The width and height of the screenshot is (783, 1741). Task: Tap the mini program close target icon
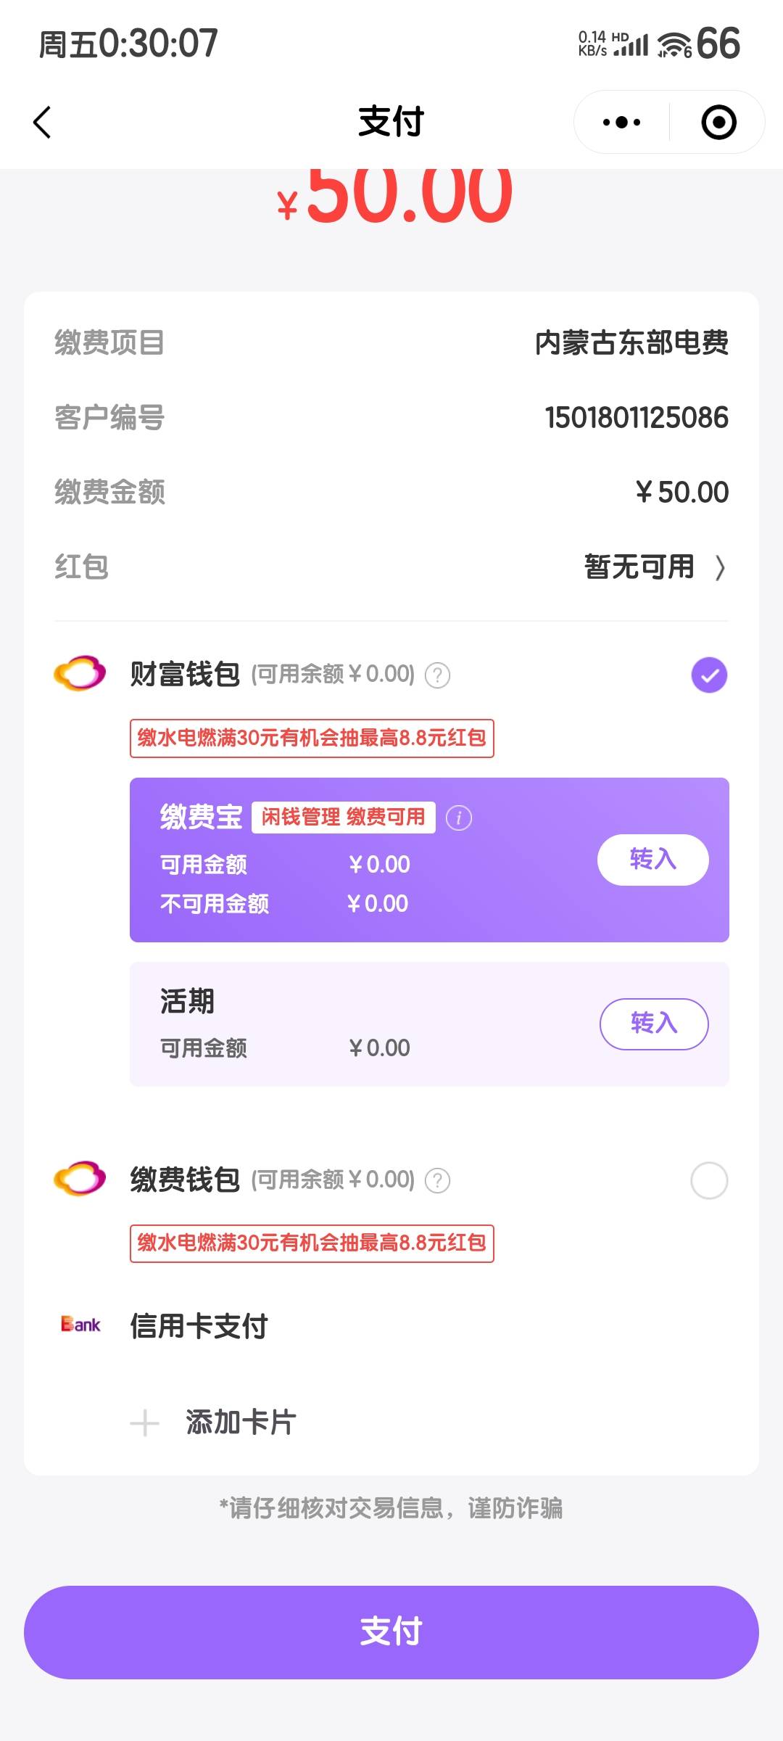point(718,123)
